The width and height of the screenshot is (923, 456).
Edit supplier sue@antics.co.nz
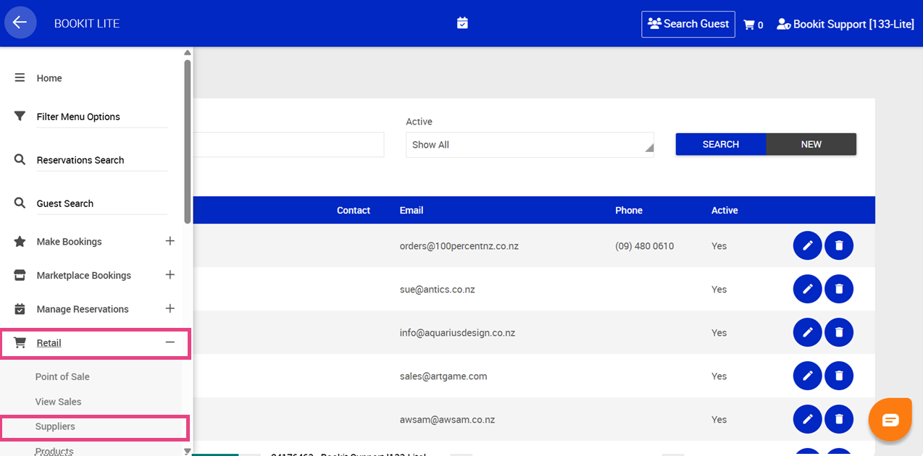pyautogui.click(x=808, y=289)
